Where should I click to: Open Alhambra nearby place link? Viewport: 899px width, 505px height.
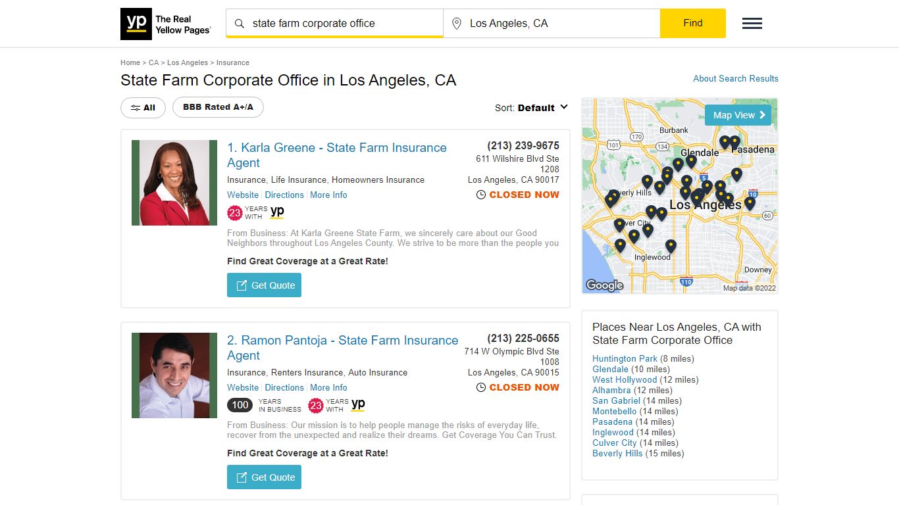[611, 390]
